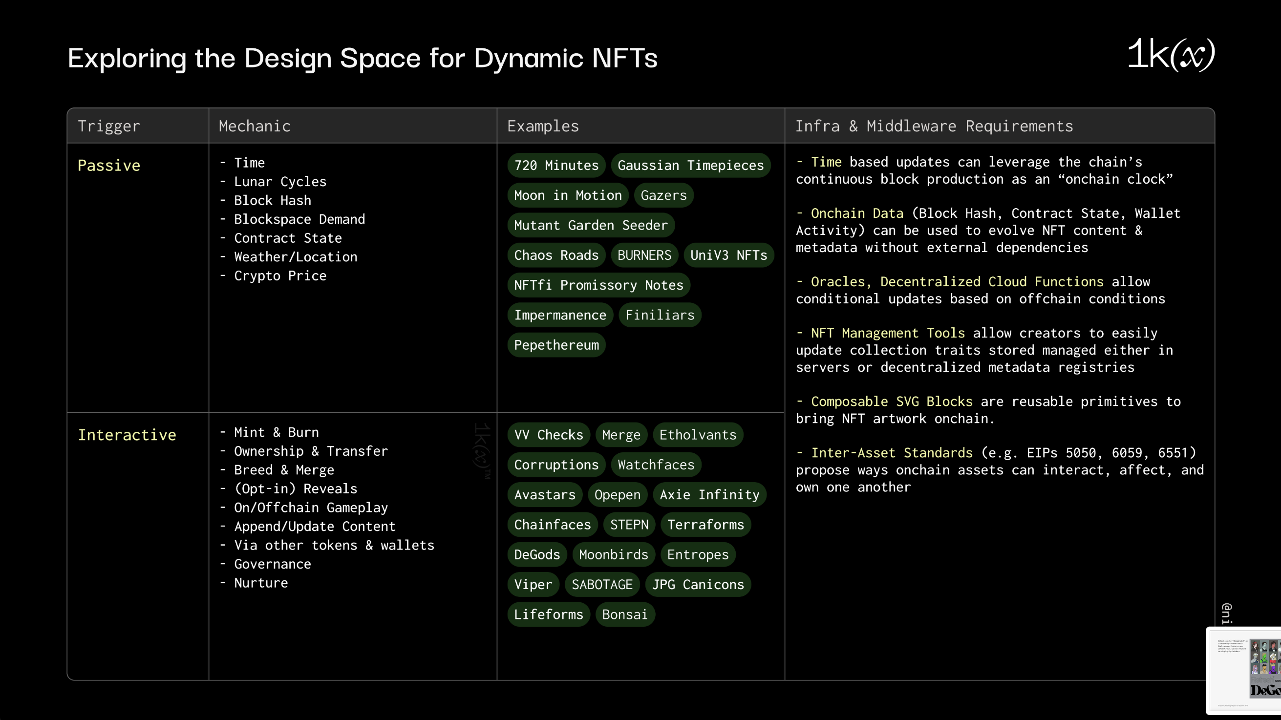Select the Axie Infinity pill
Viewport: 1281px width, 720px height.
tap(709, 495)
